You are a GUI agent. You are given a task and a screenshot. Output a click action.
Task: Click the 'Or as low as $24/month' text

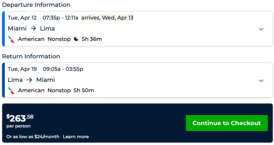click(33, 137)
